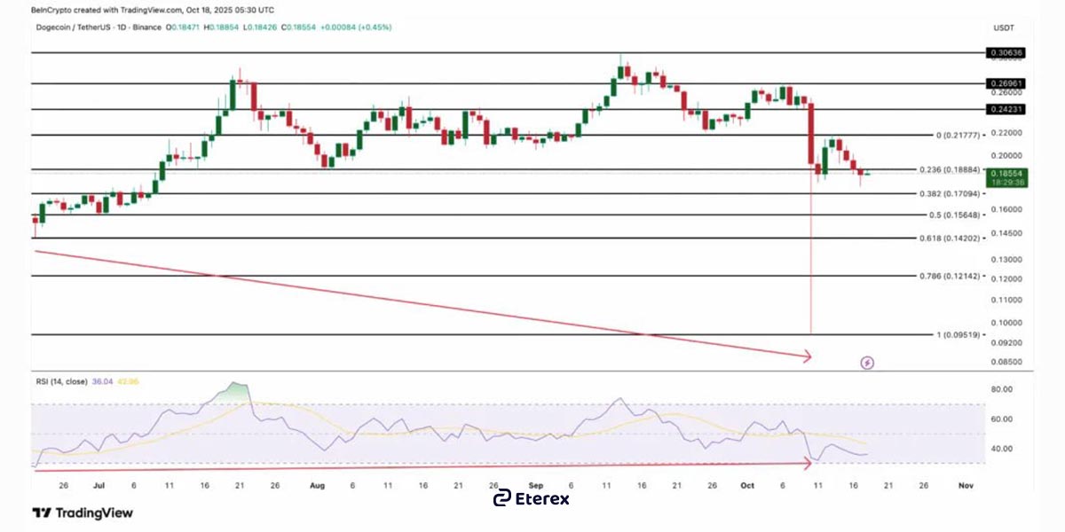Click the red arrowhead on the RSI trendline

[806, 462]
